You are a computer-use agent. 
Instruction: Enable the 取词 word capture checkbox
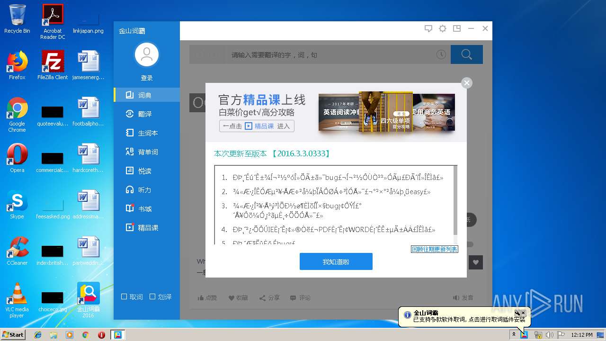(124, 296)
